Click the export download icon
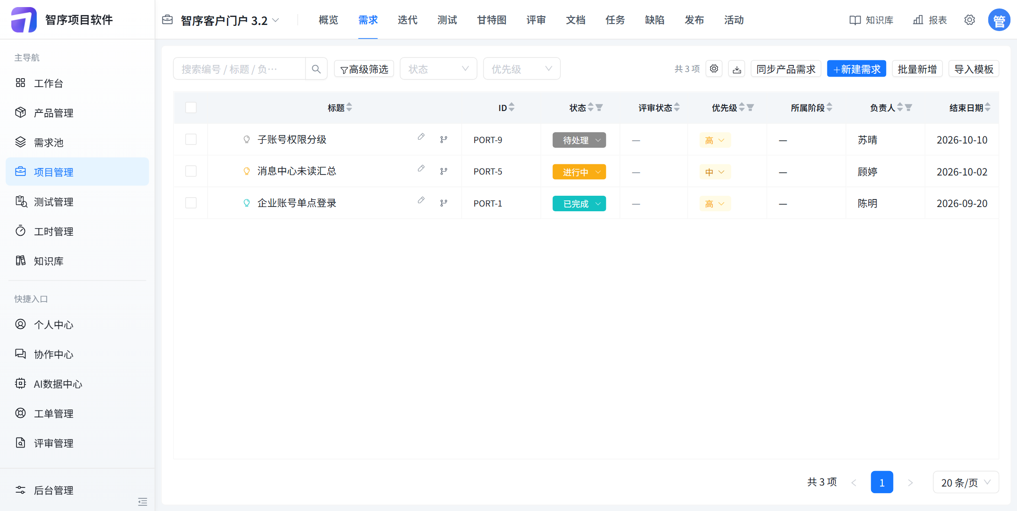This screenshot has height=511, width=1017. tap(737, 69)
